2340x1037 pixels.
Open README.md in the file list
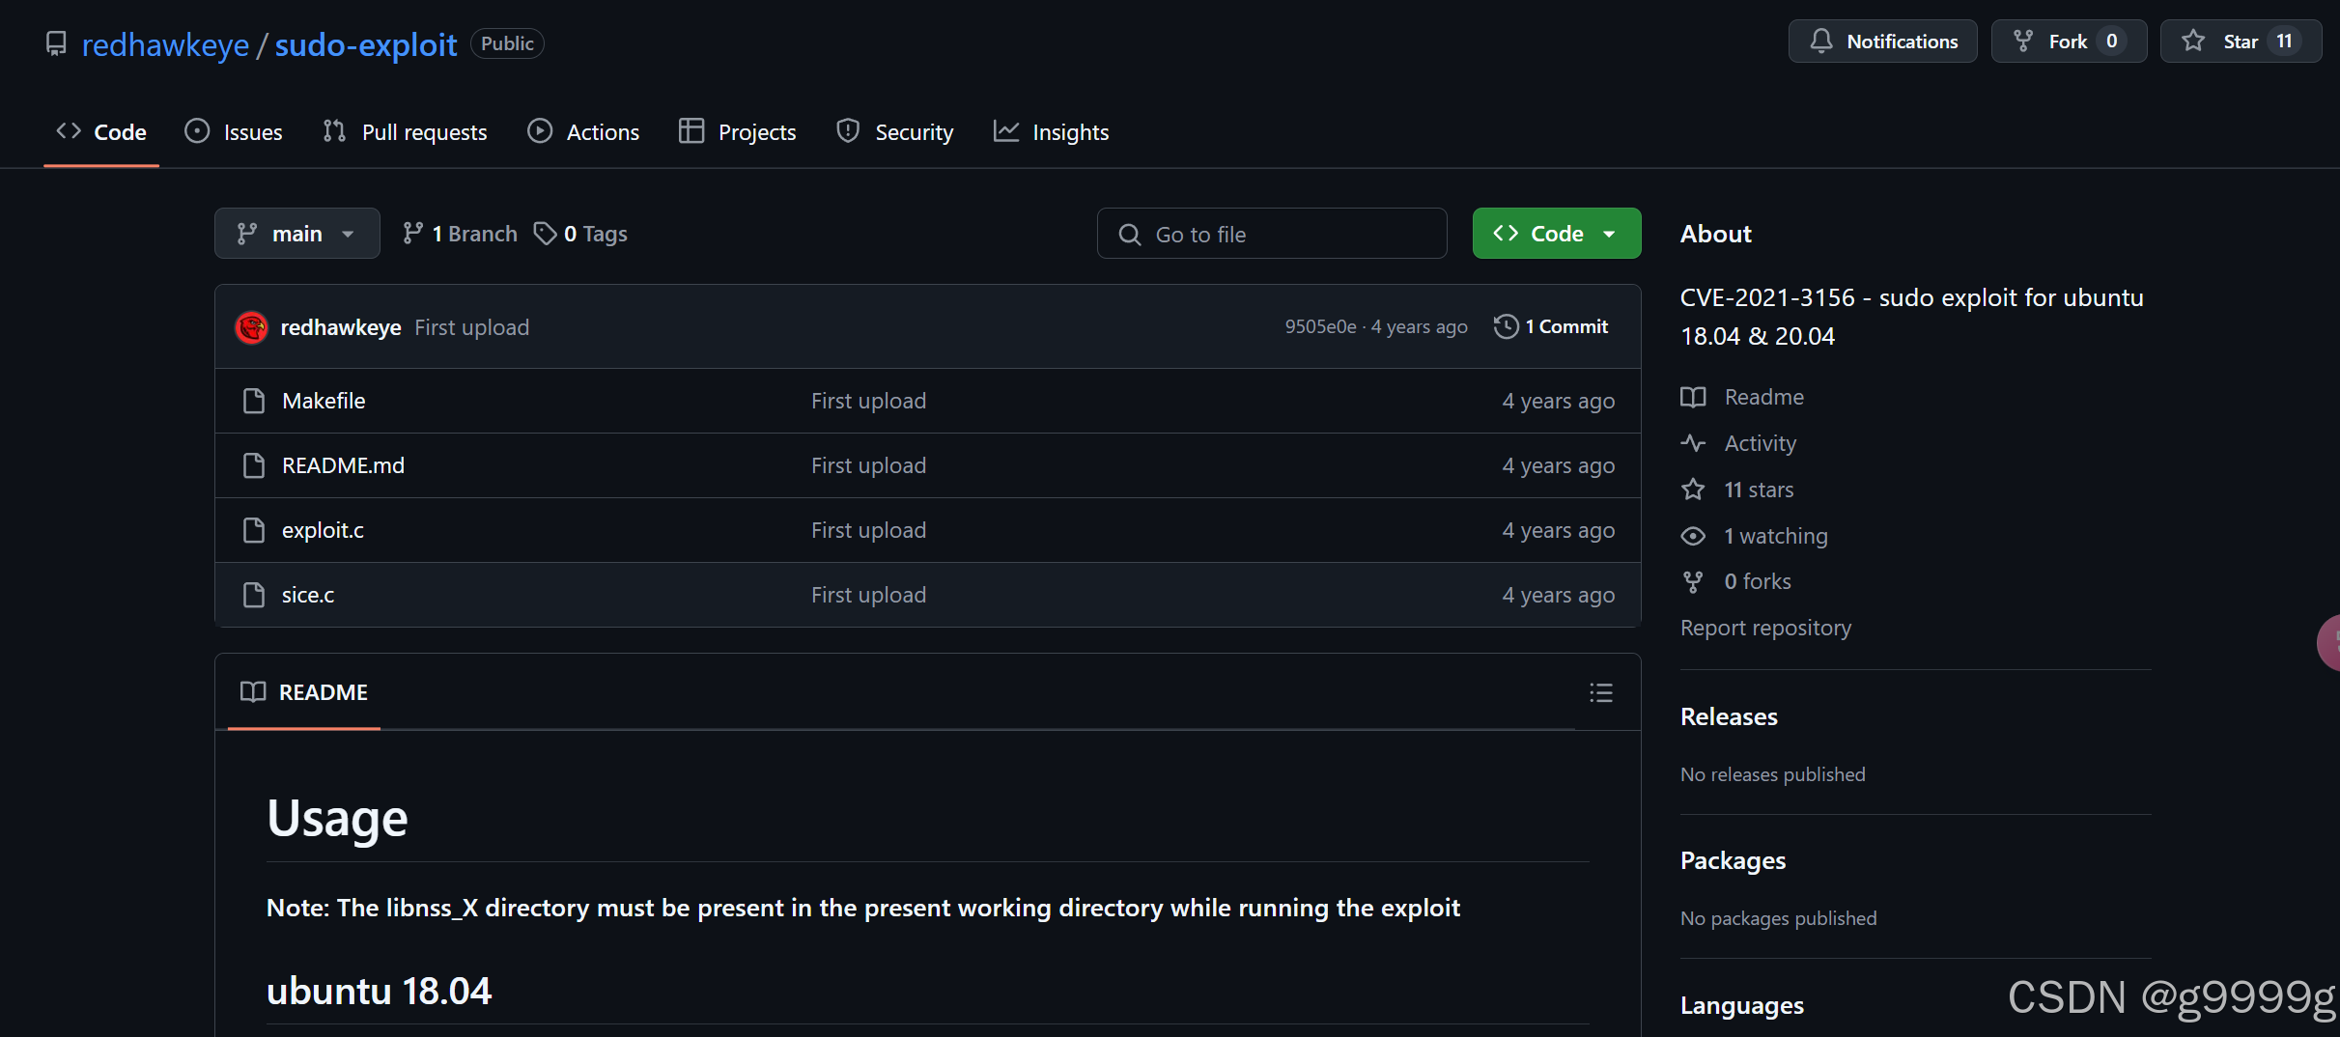pyautogui.click(x=343, y=465)
